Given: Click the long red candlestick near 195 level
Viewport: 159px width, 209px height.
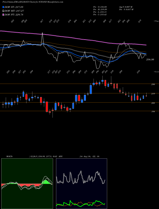Looking at the screenshot, I should [47, 107].
